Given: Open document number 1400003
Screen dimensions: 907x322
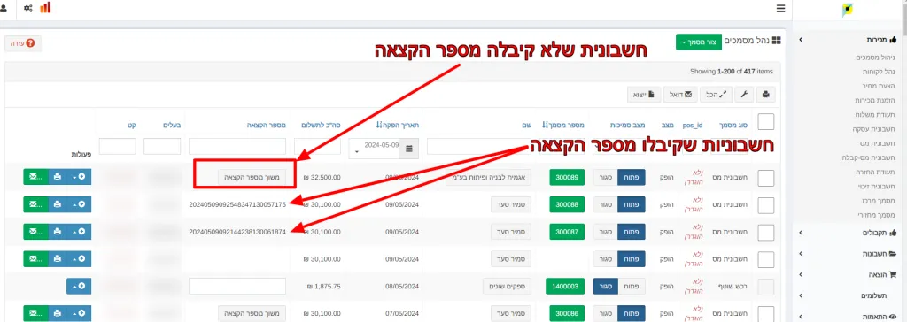Looking at the screenshot, I should coord(565,286).
